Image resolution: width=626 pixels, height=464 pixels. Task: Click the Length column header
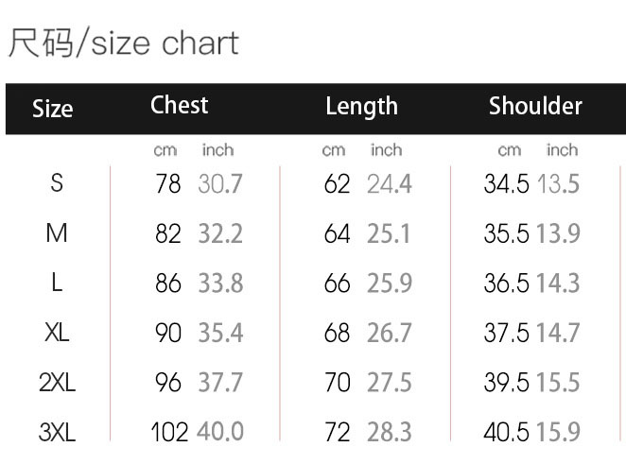(x=362, y=107)
